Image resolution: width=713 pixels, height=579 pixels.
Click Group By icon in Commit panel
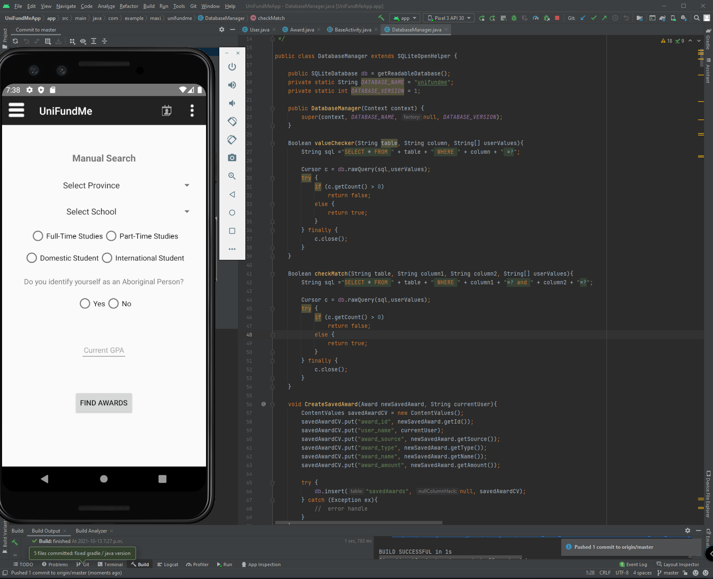coord(73,41)
